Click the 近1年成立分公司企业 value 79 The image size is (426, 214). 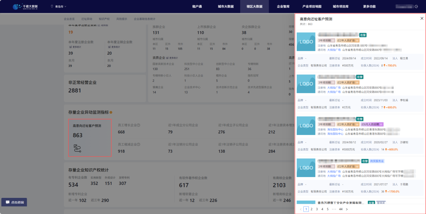(170, 132)
